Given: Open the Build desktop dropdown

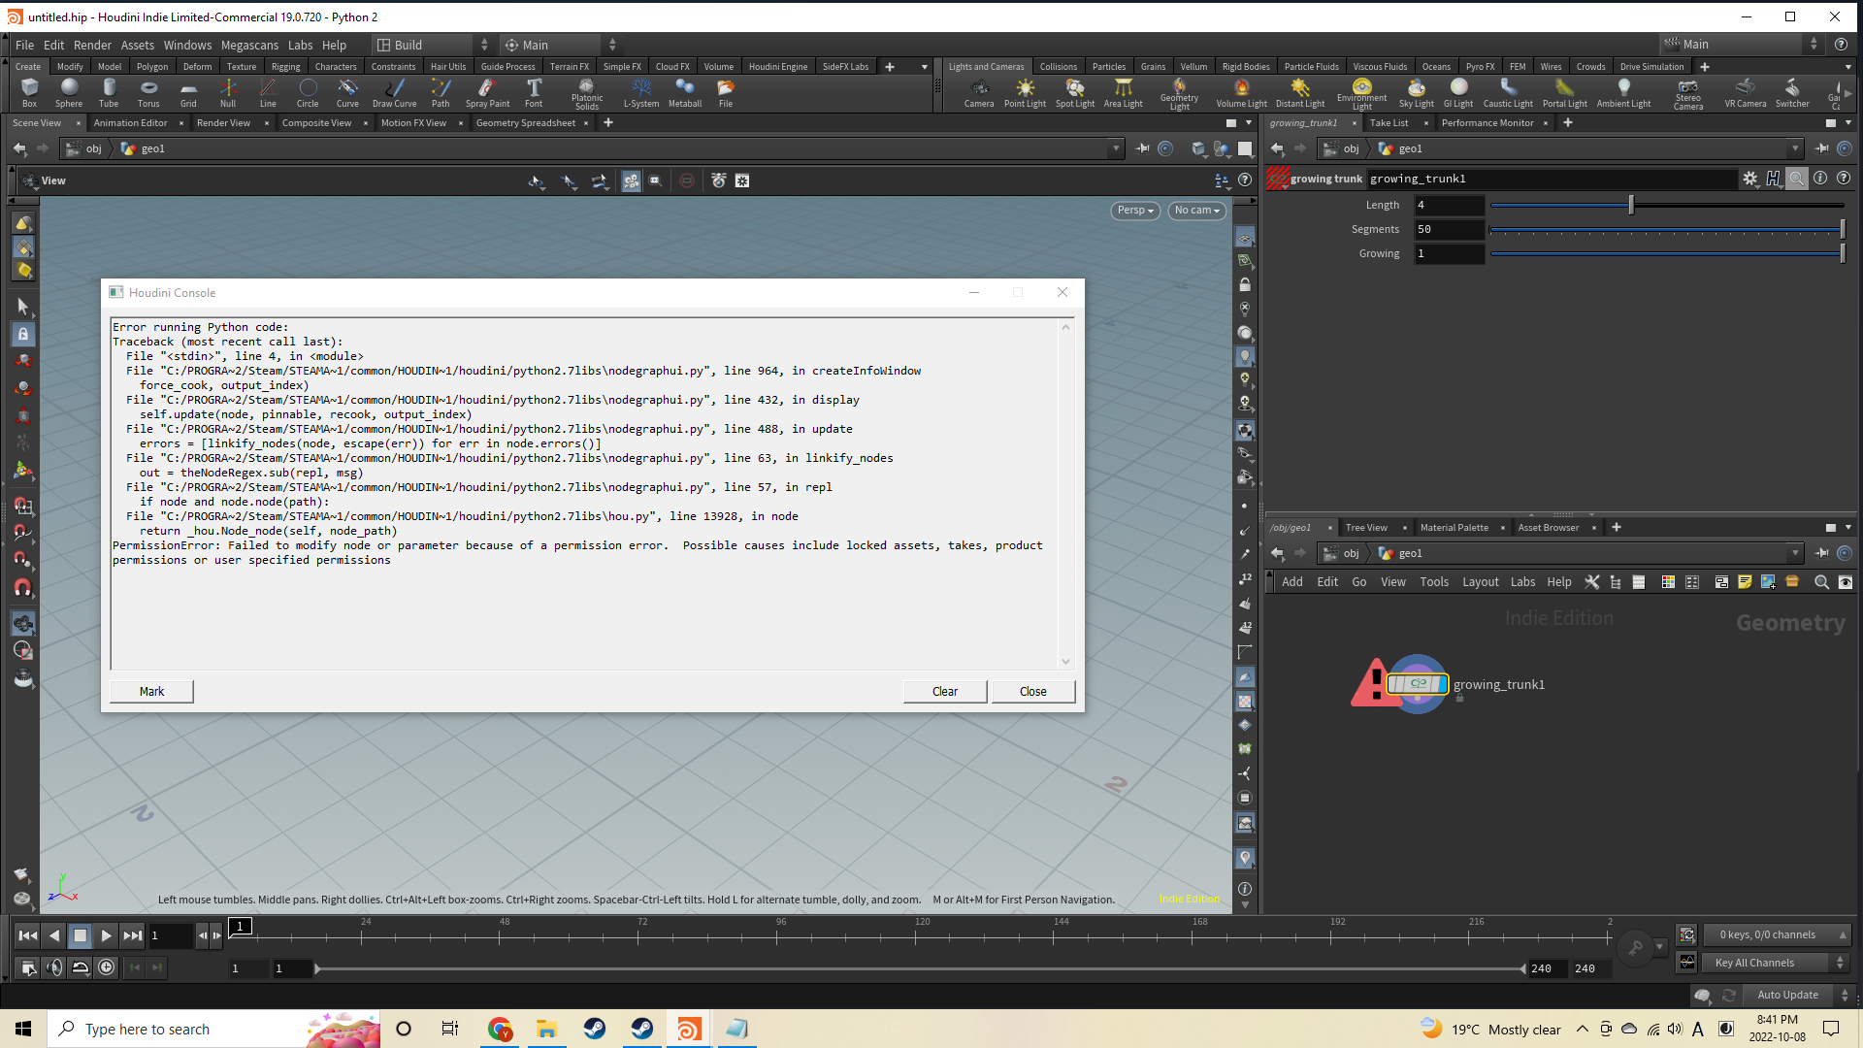Looking at the screenshot, I should tap(433, 45).
